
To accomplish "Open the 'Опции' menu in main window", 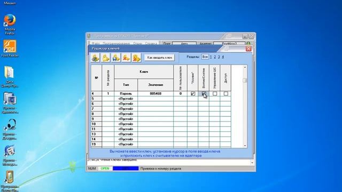I will pos(138,44).
